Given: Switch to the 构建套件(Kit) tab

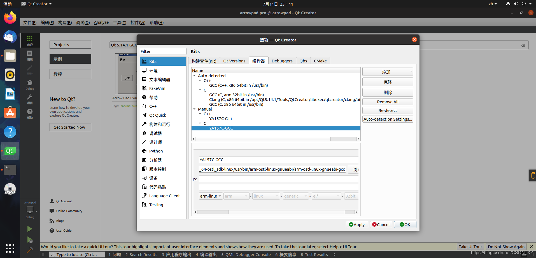Looking at the screenshot, I should coord(204,61).
